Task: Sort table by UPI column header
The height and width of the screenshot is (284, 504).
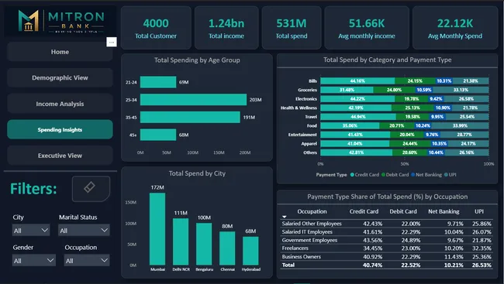Action: [x=479, y=211]
